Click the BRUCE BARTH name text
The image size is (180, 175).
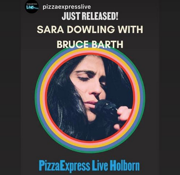tap(90, 44)
